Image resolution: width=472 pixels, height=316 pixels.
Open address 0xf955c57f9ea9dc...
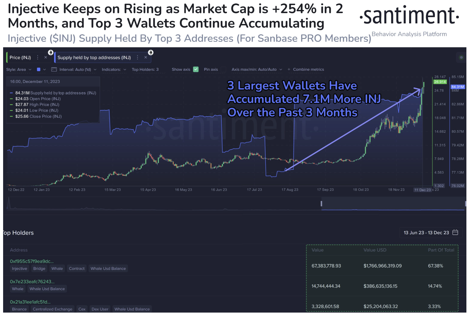pos(32,261)
